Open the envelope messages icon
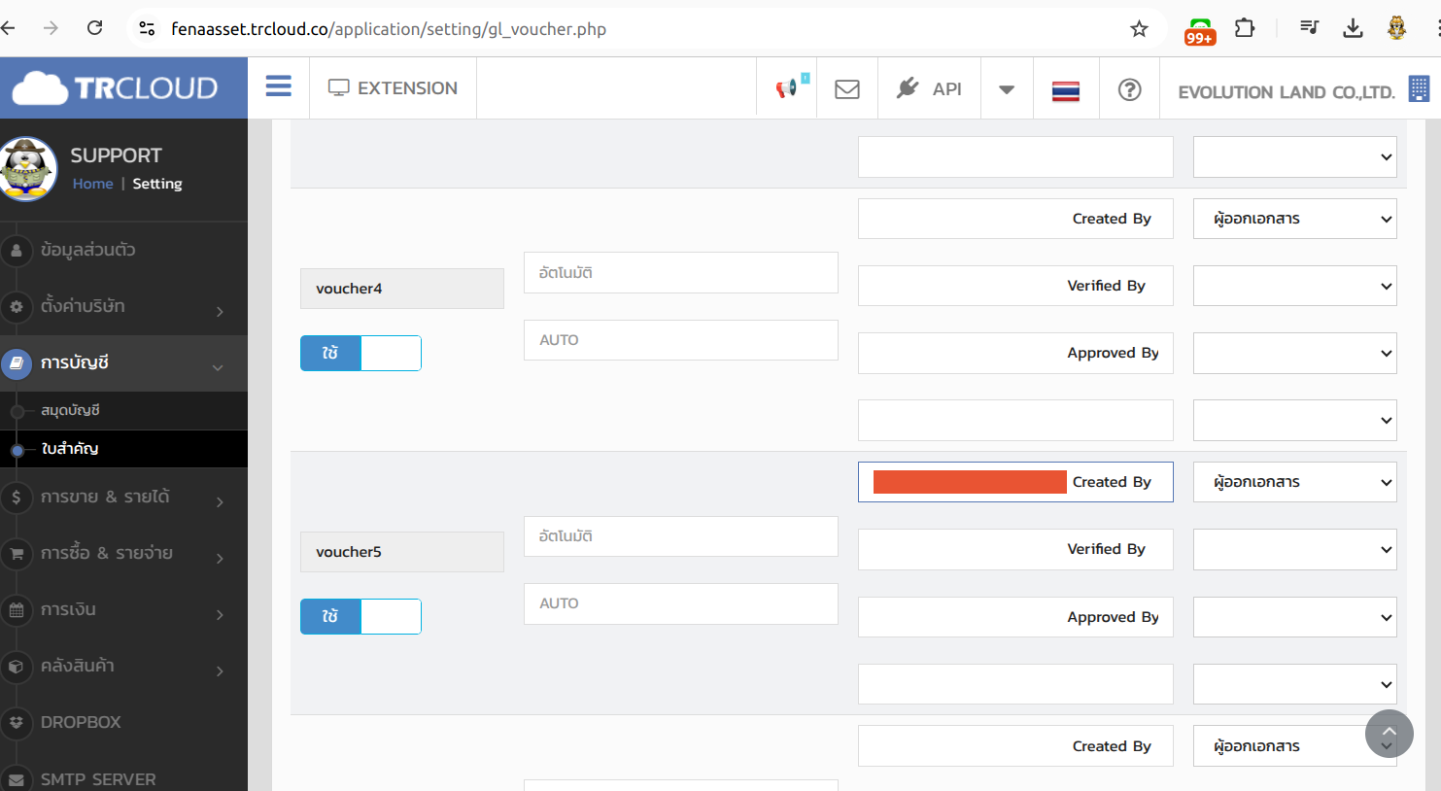 (x=847, y=89)
